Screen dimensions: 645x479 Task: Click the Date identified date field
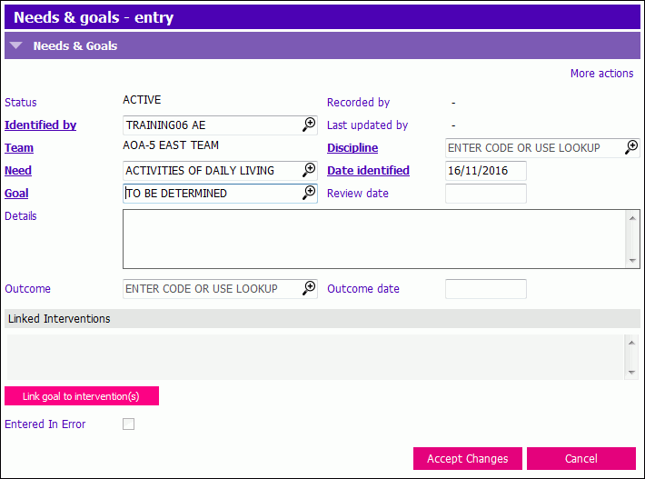point(486,170)
